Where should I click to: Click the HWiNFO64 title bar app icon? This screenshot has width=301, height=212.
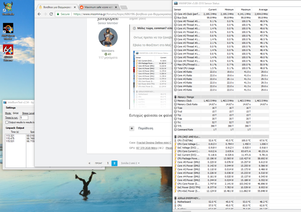point(176,4)
